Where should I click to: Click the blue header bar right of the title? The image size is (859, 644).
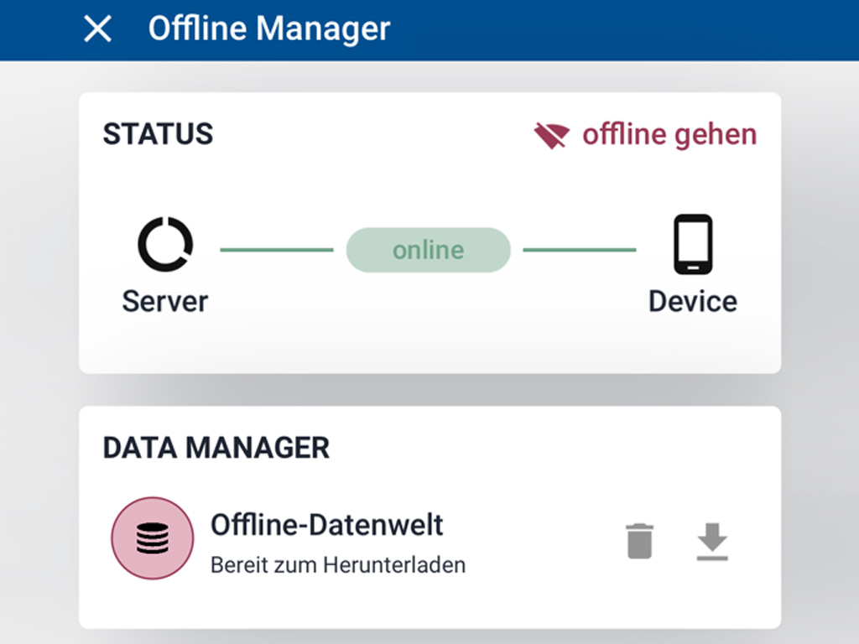pyautogui.click(x=629, y=29)
